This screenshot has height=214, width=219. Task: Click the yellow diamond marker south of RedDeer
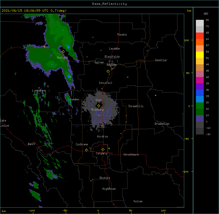pos(108,71)
